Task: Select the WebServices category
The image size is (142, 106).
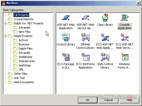Action: pyautogui.click(x=27, y=61)
